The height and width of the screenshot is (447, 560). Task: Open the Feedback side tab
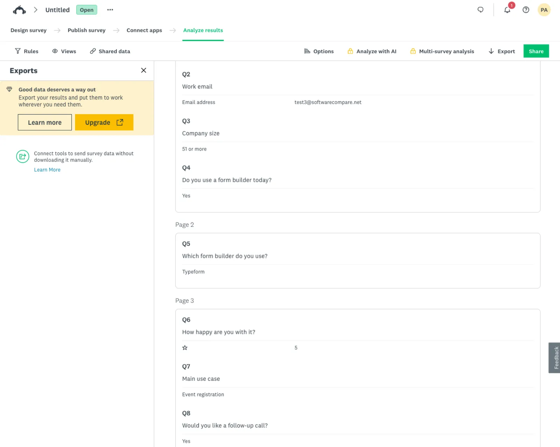554,358
